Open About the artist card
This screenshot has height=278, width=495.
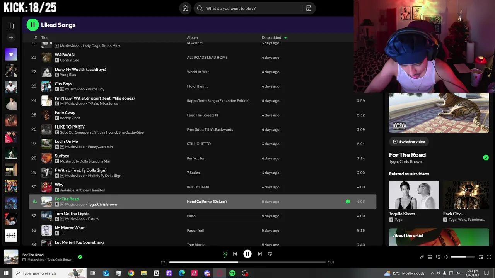[439, 237]
